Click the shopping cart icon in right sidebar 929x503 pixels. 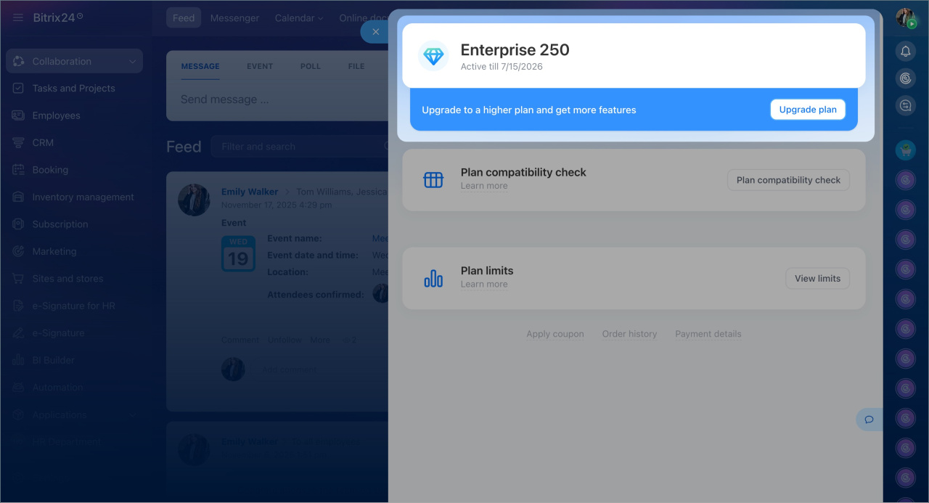(x=905, y=150)
